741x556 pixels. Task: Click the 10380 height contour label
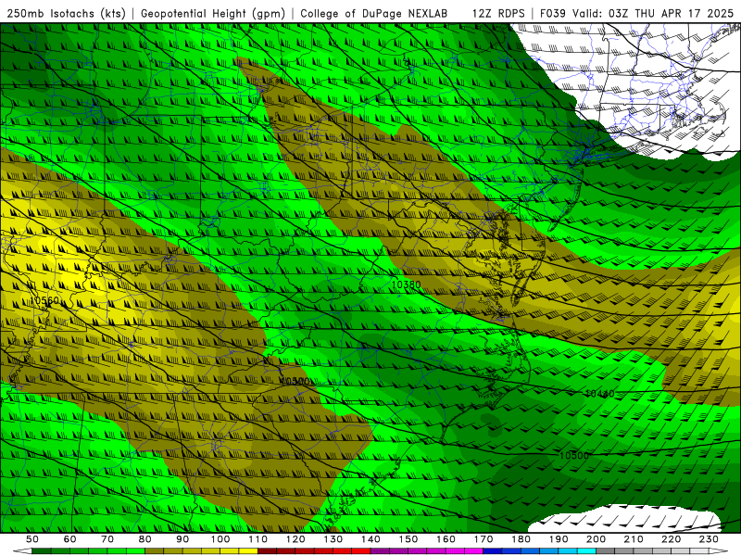[406, 284]
